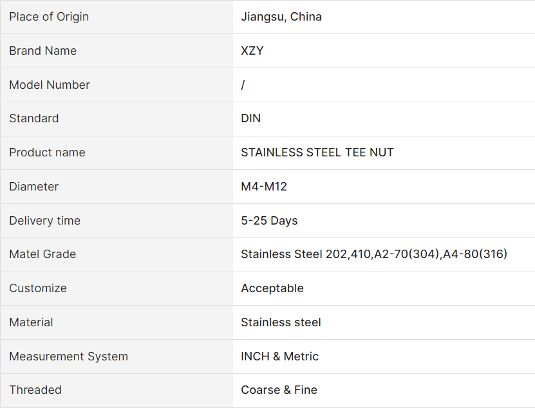Click the "Matel Grade" label
The width and height of the screenshot is (535, 408).
(x=42, y=254)
